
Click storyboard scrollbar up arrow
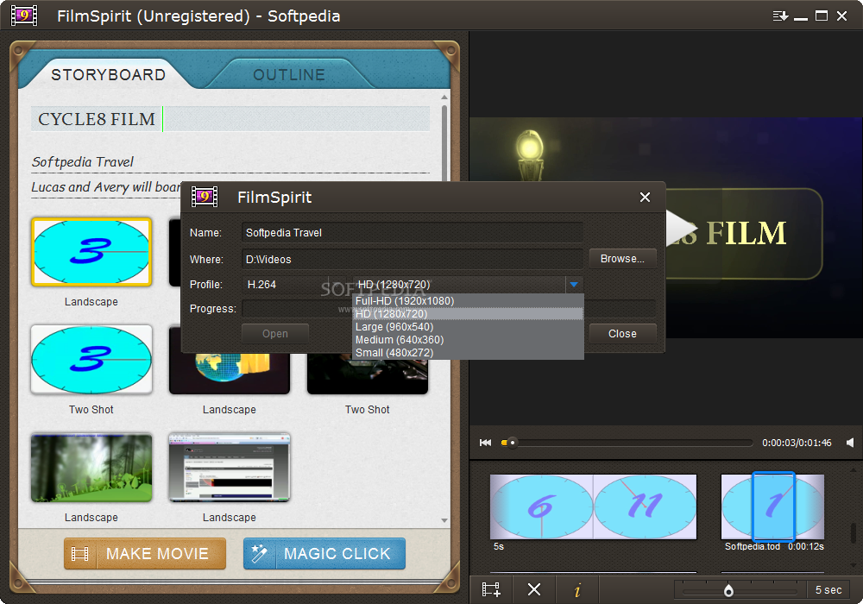[444, 97]
